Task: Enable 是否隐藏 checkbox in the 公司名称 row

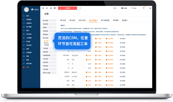Action: pos(118,77)
